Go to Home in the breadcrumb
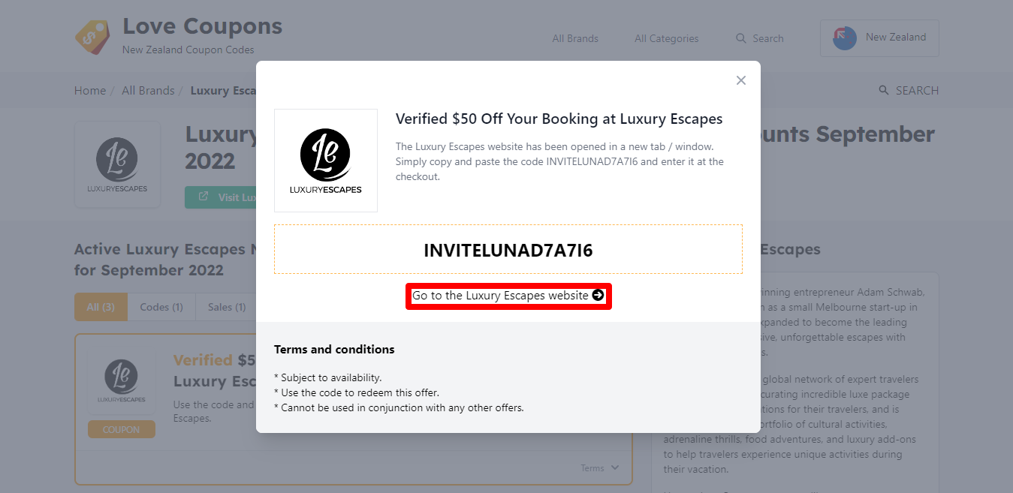The image size is (1013, 493). (90, 91)
